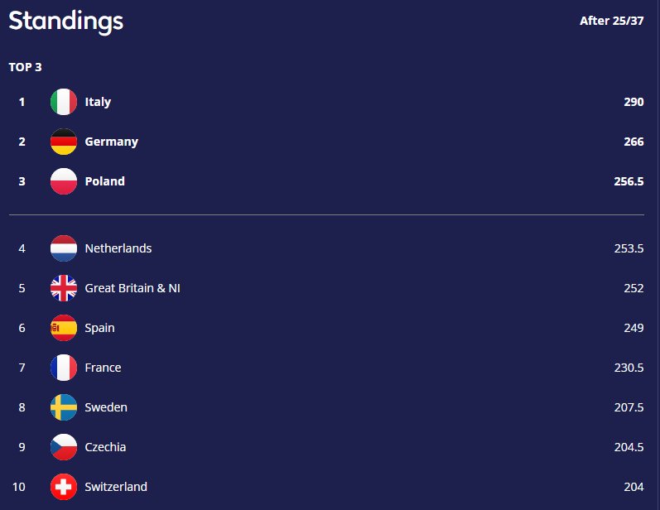Click the TOP 3 section label

click(x=25, y=67)
